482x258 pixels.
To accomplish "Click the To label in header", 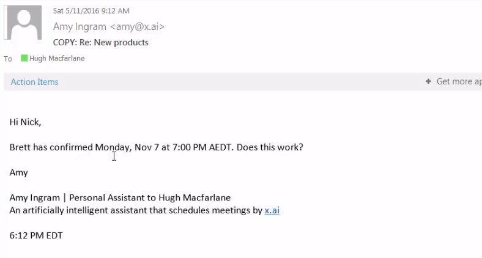I will coord(8,59).
